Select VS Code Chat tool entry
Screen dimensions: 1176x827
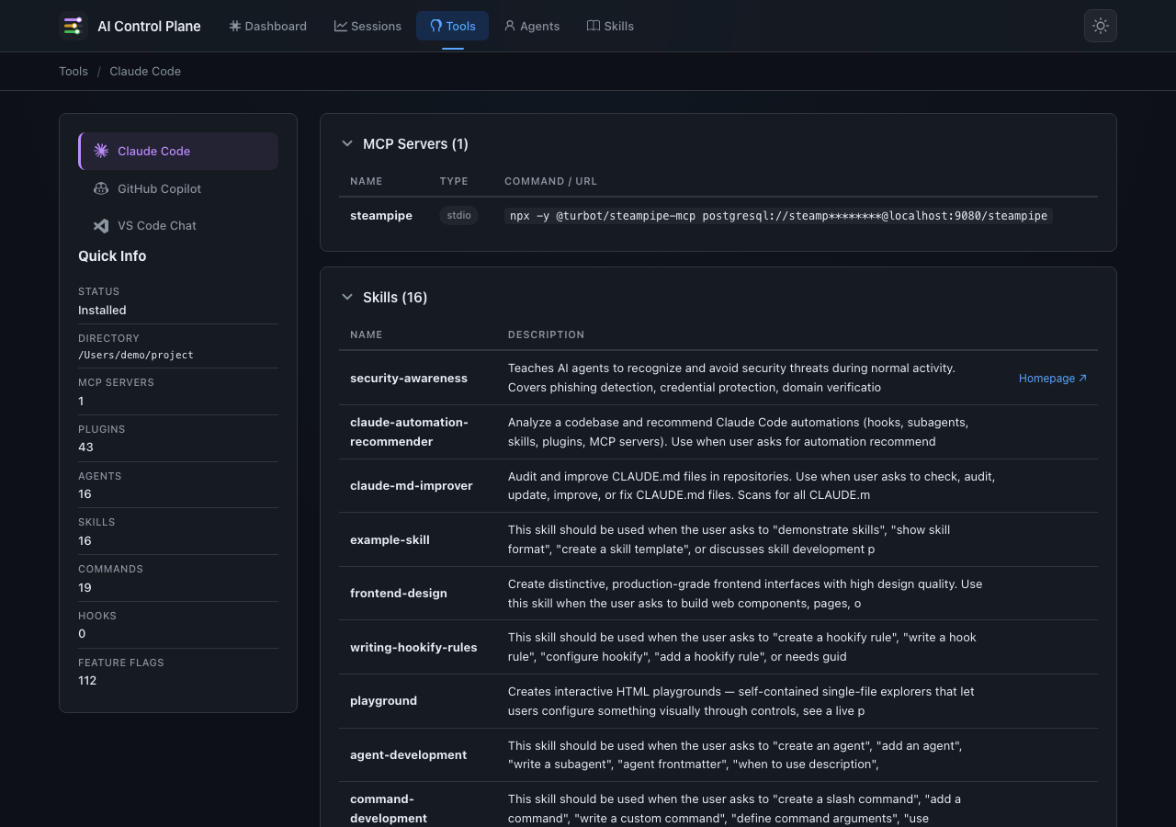(x=178, y=225)
